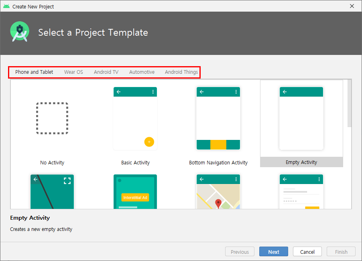This screenshot has height=261, width=362.
Task: Pick the Google Maps activity template thumbnail
Action: (x=218, y=192)
